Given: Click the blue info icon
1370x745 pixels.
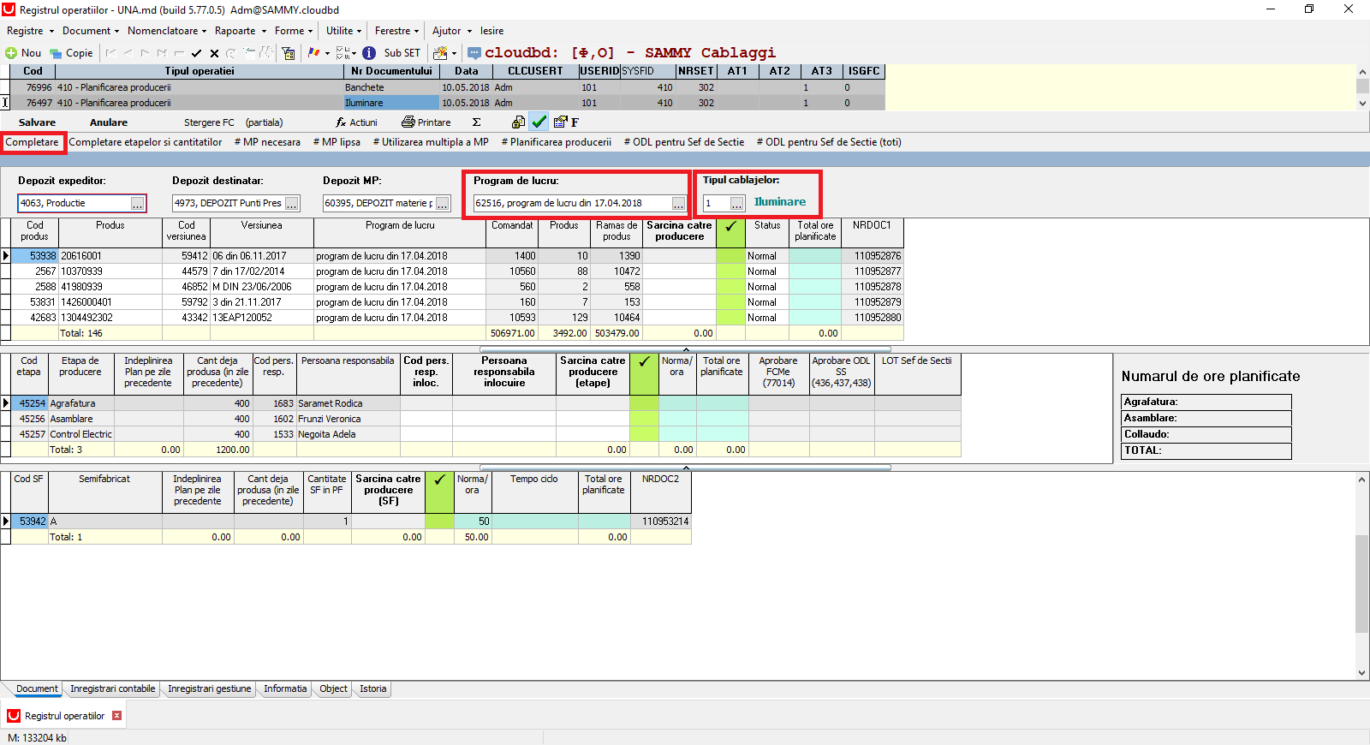Looking at the screenshot, I should [369, 53].
